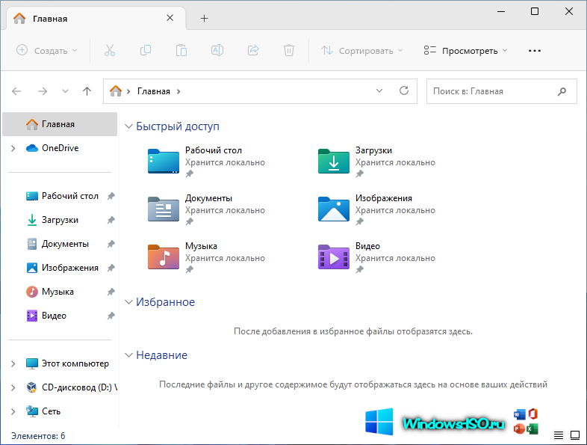Click Главная breadcrumb in address bar
Screen dimensions: 587x445
(154, 91)
